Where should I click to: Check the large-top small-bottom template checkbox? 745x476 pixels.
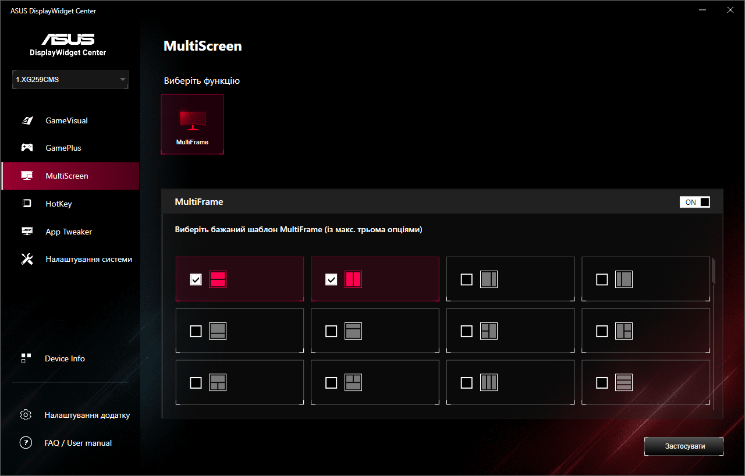click(x=196, y=331)
